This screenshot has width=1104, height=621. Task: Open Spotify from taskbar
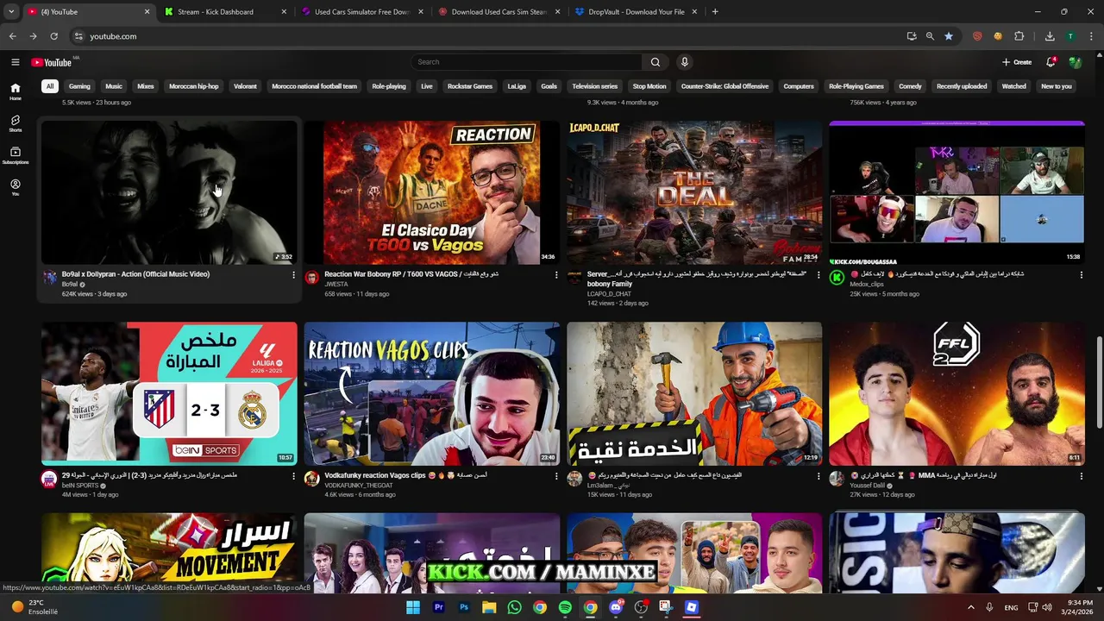click(x=565, y=607)
